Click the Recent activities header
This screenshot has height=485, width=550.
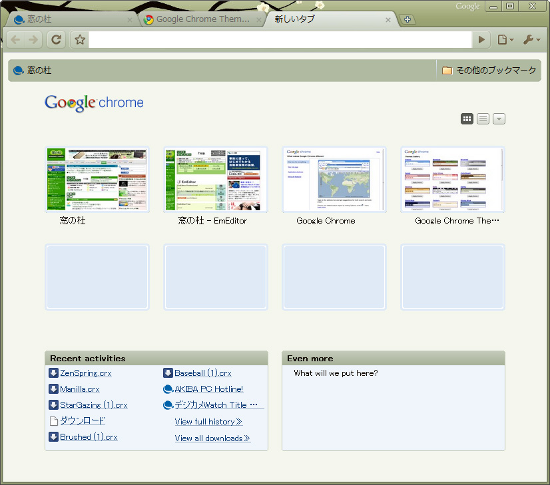click(x=156, y=358)
